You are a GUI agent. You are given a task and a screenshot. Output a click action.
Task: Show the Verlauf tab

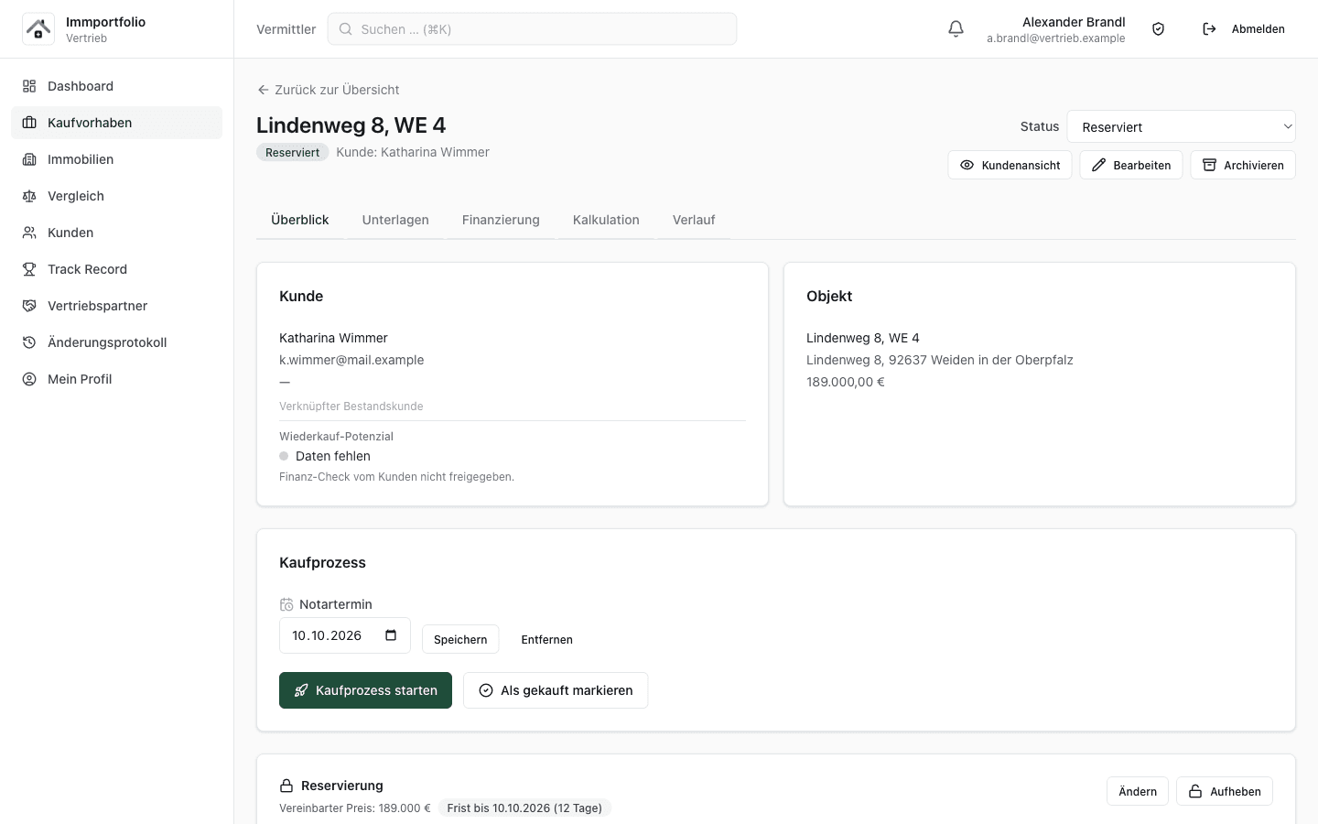[x=694, y=220]
